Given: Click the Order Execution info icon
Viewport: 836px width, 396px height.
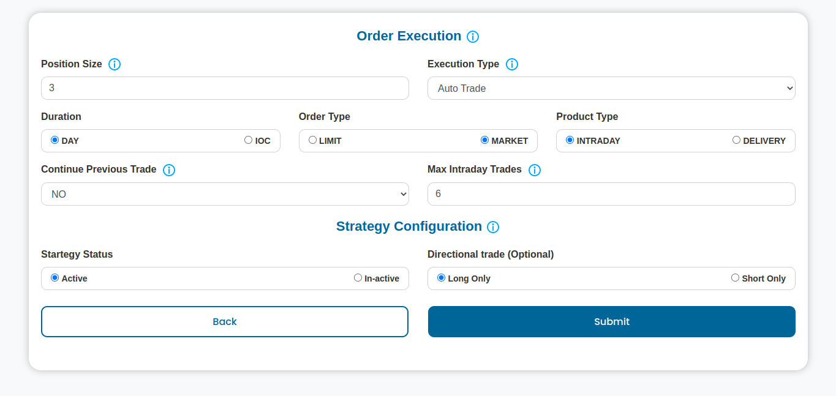Looking at the screenshot, I should (473, 37).
